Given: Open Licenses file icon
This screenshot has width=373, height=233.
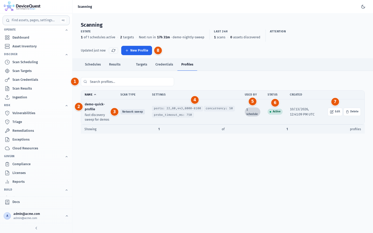Looking at the screenshot, I should point(7,173).
